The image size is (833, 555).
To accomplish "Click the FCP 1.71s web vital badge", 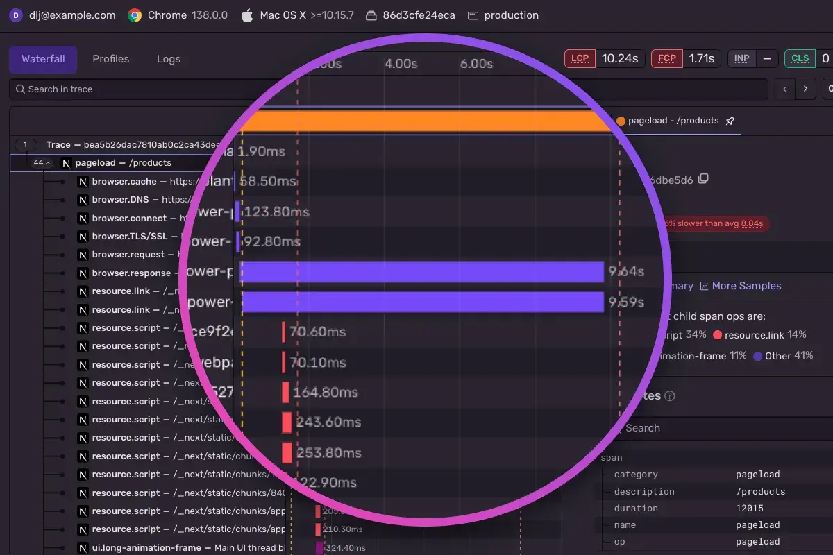I will pos(686,58).
